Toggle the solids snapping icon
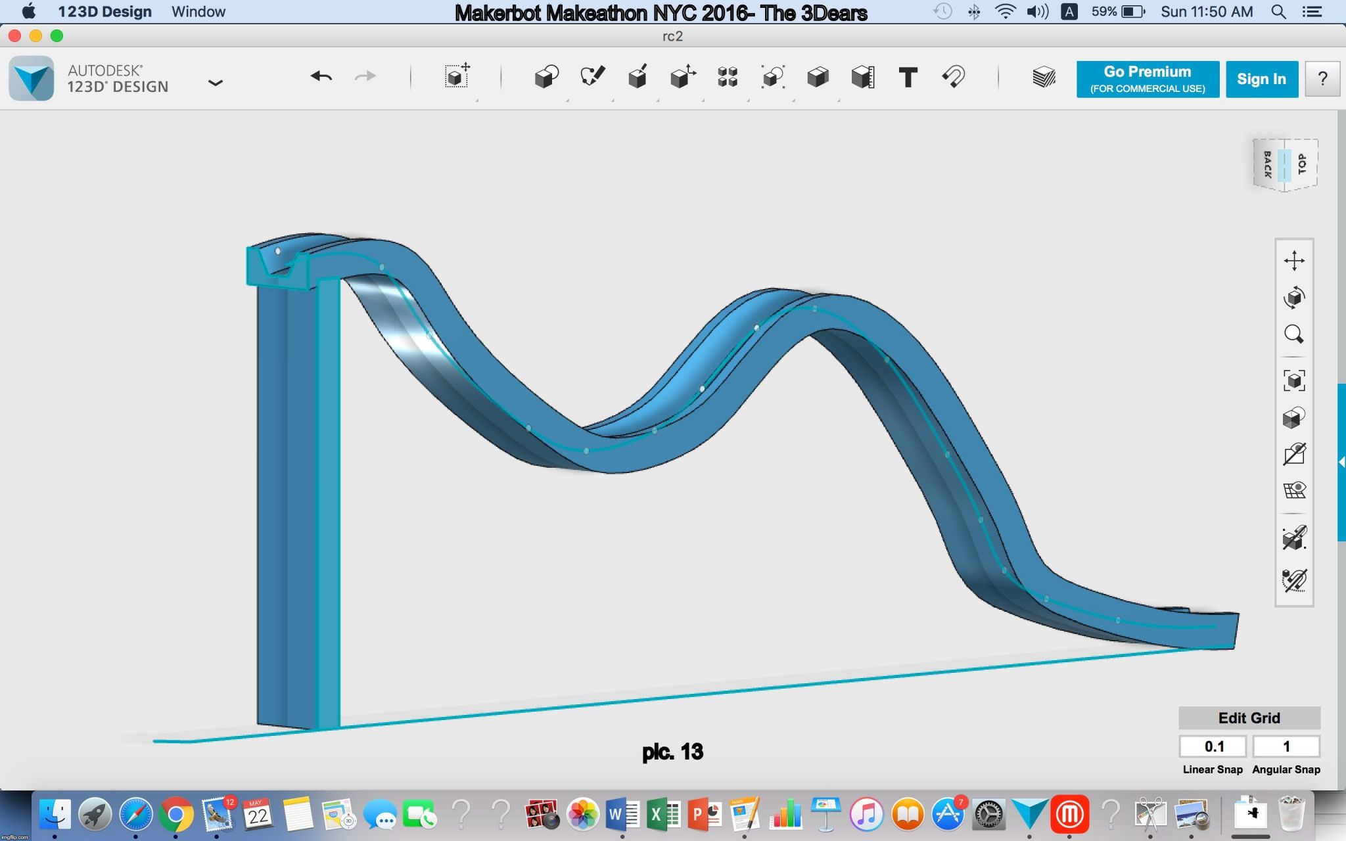Screen dimensions: 1346x841 [x=1294, y=537]
